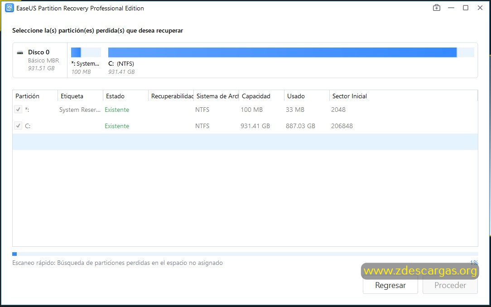
Task: Click the scan progress bar
Action: [x=245, y=254]
